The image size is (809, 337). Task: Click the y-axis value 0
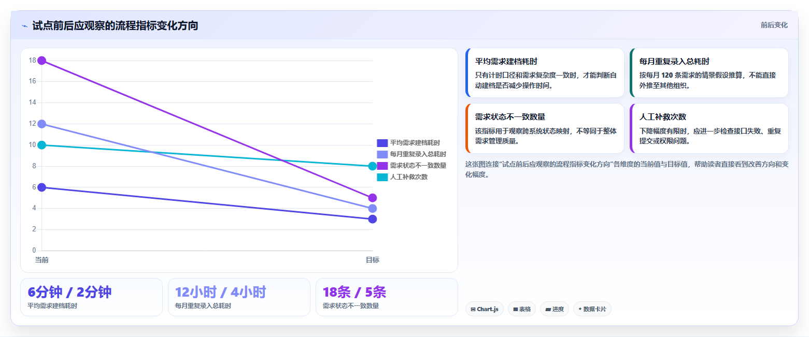[34, 251]
